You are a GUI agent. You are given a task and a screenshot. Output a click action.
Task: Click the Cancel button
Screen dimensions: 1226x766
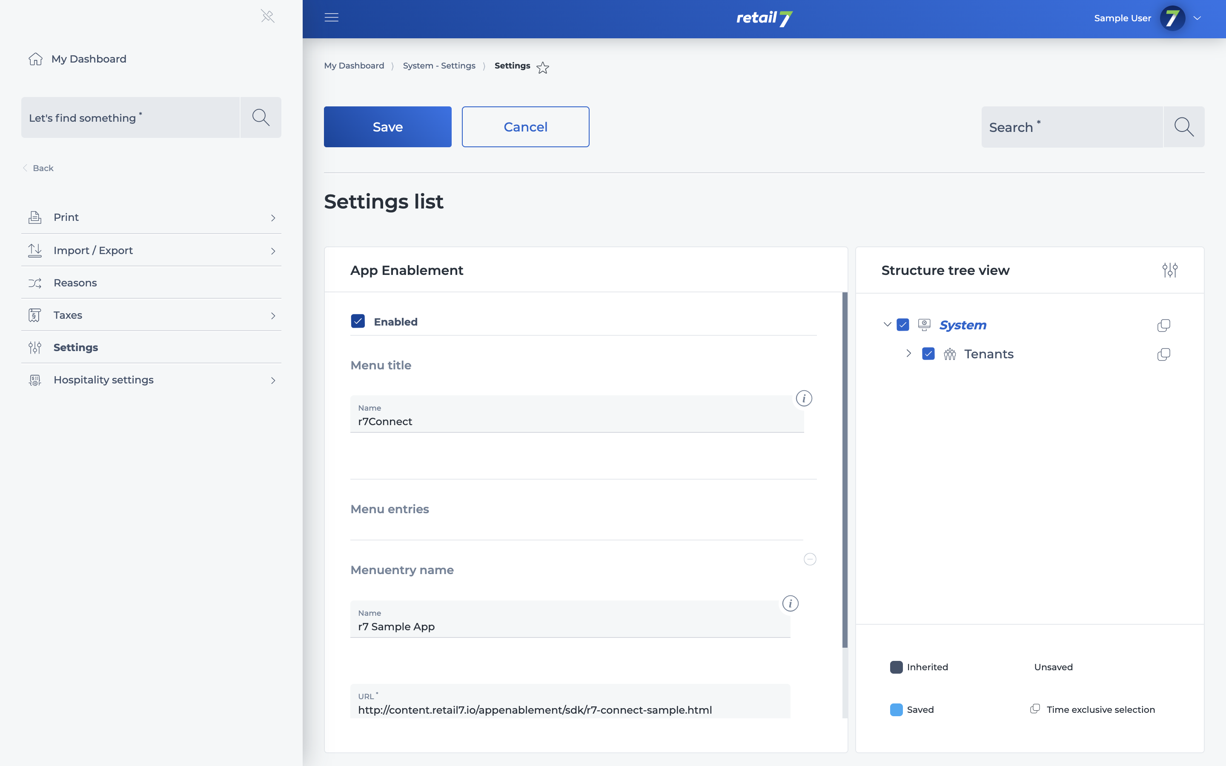click(x=525, y=127)
